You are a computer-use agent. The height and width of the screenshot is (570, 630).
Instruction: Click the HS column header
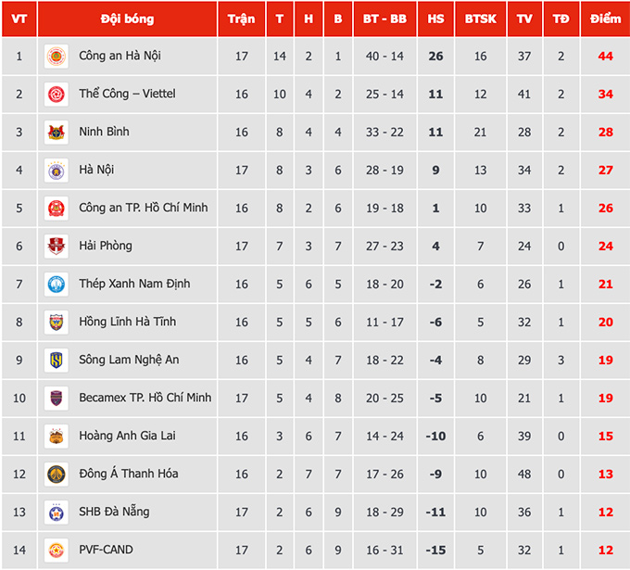click(x=435, y=19)
